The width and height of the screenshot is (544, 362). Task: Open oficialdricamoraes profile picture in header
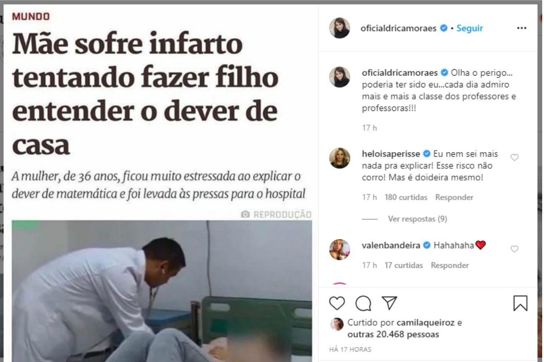[x=340, y=28]
